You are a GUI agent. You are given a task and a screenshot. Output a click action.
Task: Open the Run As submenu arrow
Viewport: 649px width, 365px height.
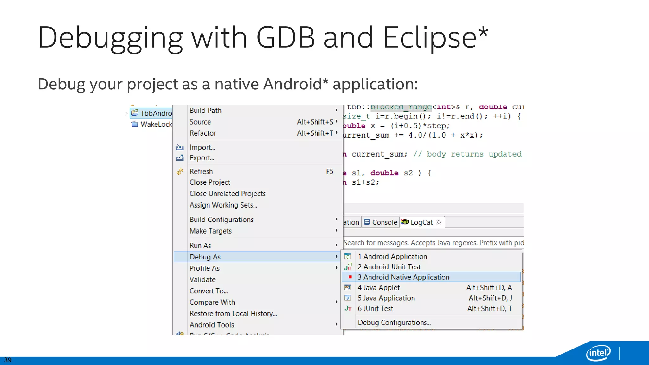pos(337,245)
